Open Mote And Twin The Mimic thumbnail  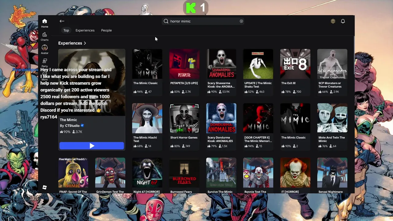tap(332, 118)
